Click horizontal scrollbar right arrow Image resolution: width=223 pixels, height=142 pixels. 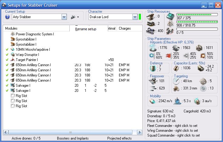139,132
